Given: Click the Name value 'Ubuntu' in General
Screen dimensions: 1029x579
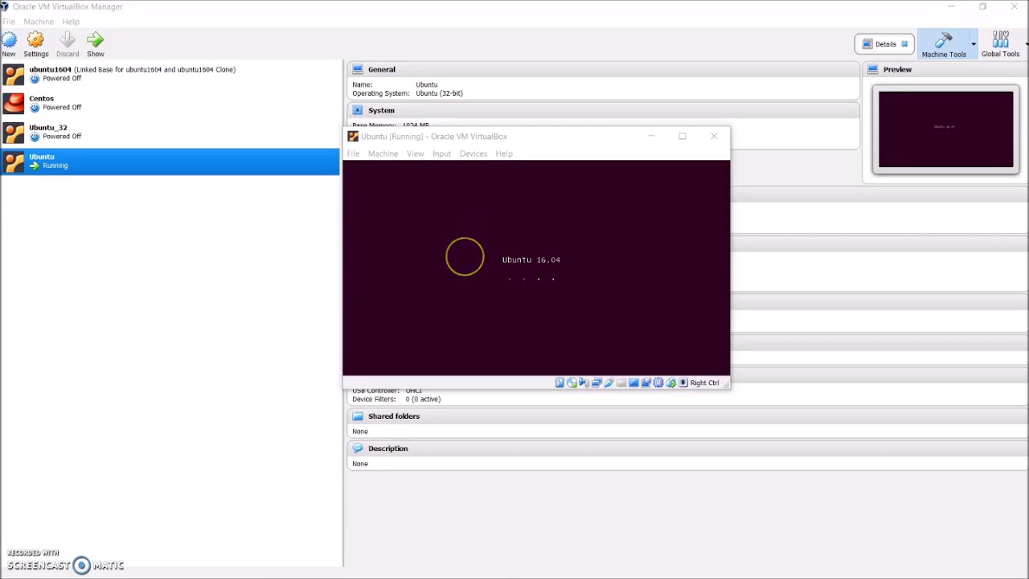Looking at the screenshot, I should point(427,84).
